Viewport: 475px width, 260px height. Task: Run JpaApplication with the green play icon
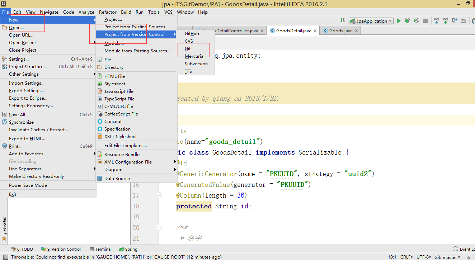click(x=399, y=21)
